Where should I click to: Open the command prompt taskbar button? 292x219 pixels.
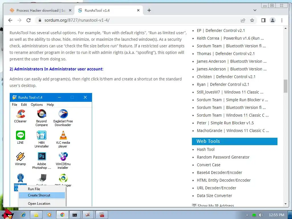tap(75, 215)
